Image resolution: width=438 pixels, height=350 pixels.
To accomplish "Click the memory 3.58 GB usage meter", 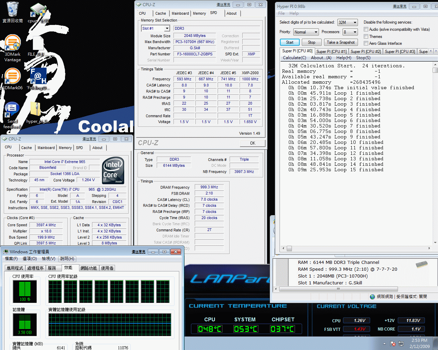I will click(x=25, y=325).
